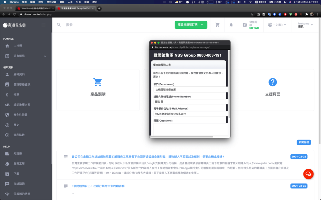Viewport: 321px width, 200px height.
Task: Open Apple menu
Action: pyautogui.click(x=4, y=2)
